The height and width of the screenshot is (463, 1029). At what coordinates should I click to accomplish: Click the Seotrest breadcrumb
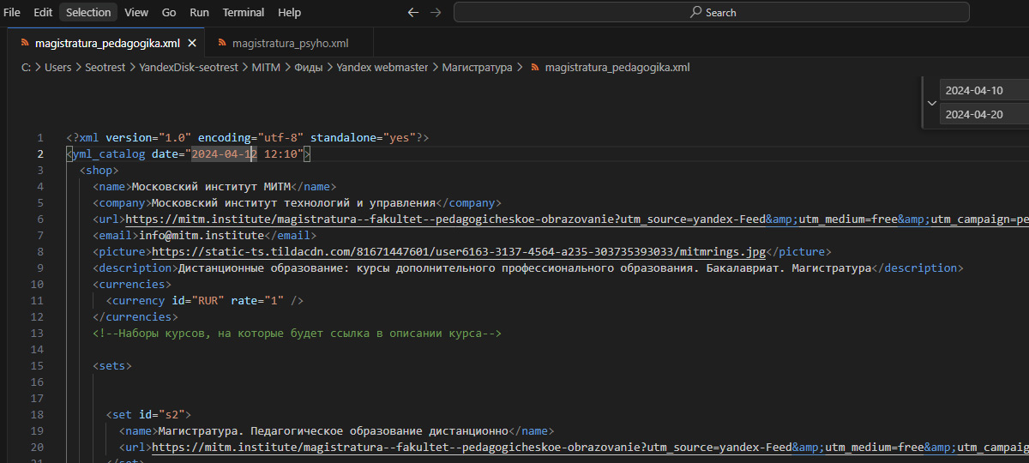pos(105,67)
